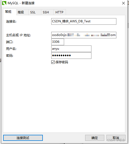The height and width of the screenshot is (144, 129).
Task: Run the 连接测试 connection test
Action: pyautogui.click(x=23, y=138)
